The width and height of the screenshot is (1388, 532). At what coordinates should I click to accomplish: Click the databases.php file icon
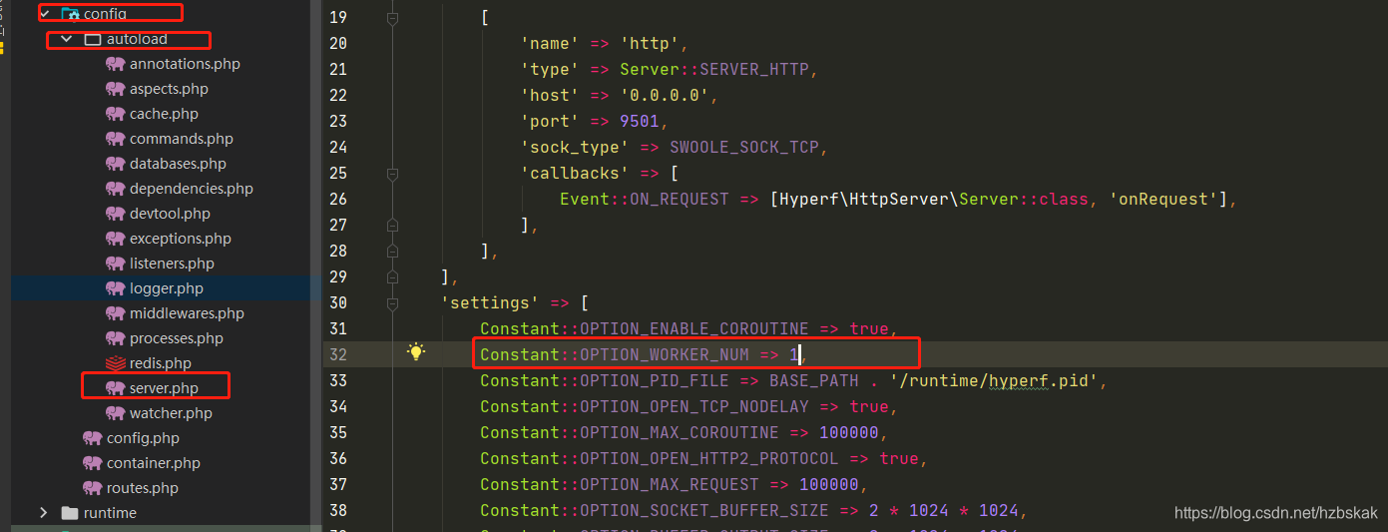[115, 164]
